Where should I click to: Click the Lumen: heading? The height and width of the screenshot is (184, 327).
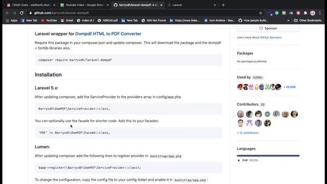tap(42, 147)
